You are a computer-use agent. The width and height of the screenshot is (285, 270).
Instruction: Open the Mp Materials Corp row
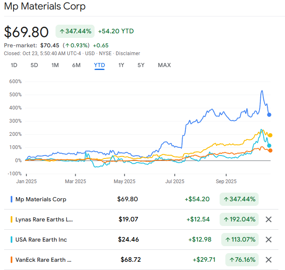(x=41, y=199)
